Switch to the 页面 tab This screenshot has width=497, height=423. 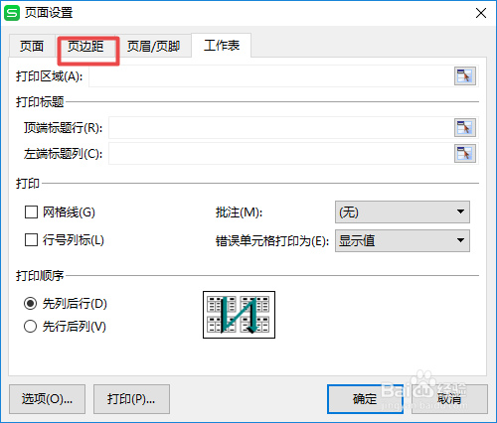point(32,46)
